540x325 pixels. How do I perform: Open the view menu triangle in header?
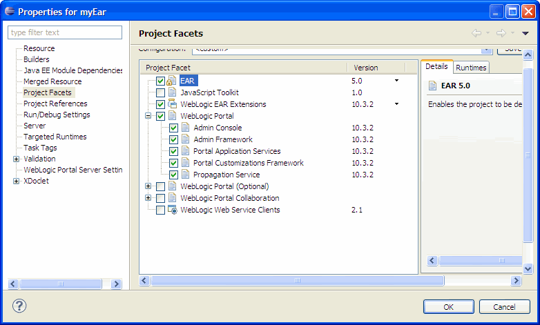pyautogui.click(x=525, y=33)
